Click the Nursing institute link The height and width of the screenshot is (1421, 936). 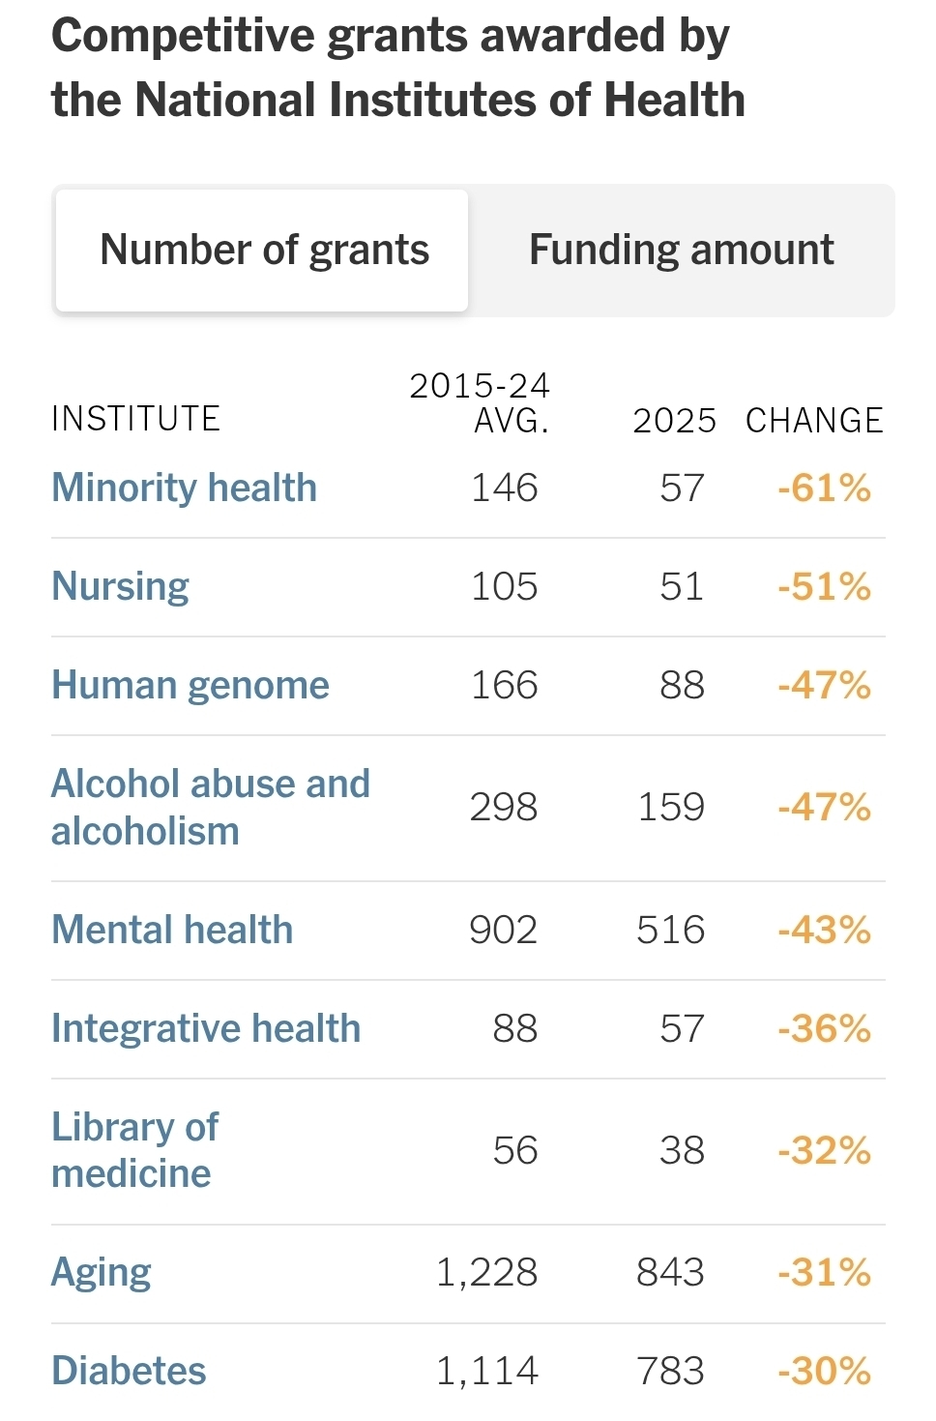click(x=120, y=586)
